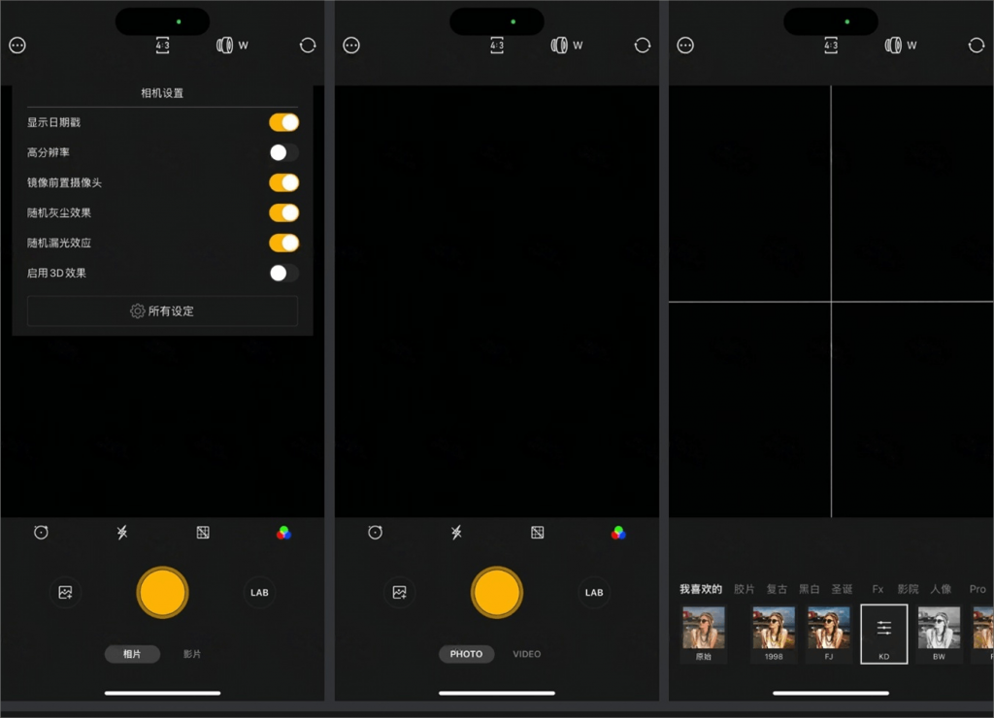Open photo gallery import icon in left phone

click(65, 593)
